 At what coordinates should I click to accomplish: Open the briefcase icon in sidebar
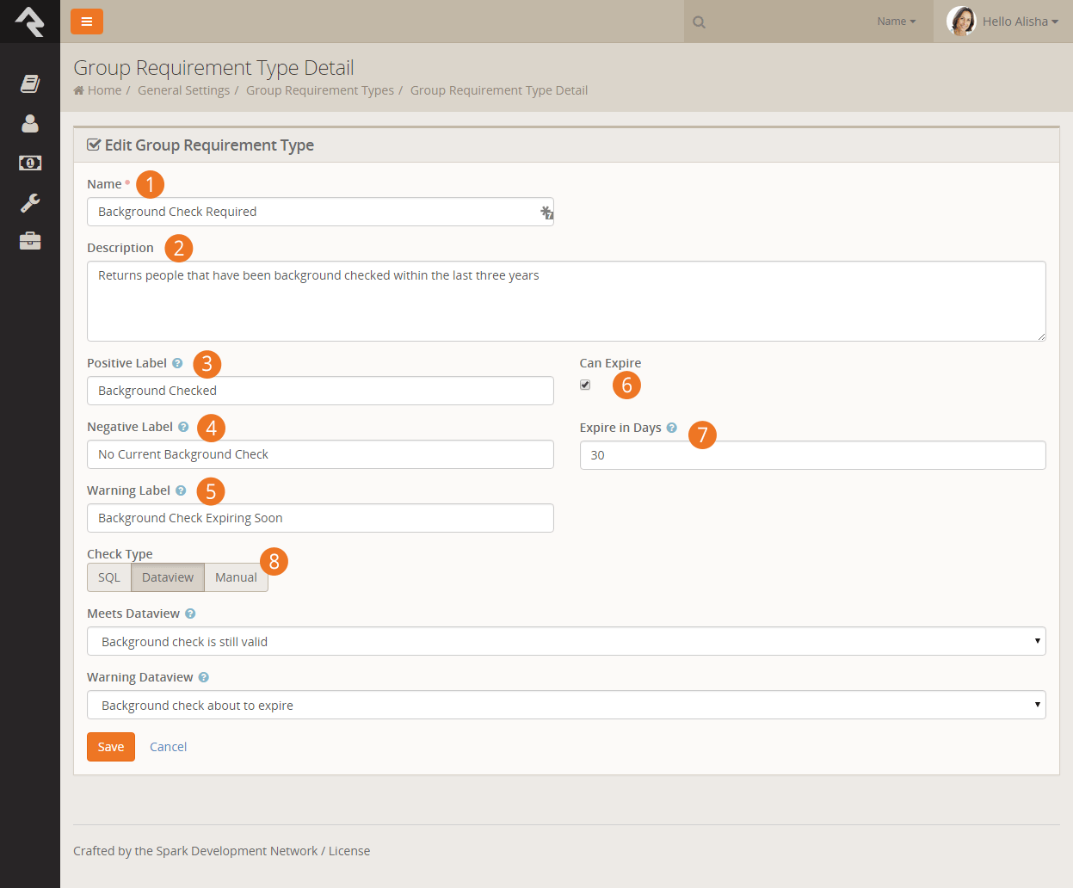30,241
